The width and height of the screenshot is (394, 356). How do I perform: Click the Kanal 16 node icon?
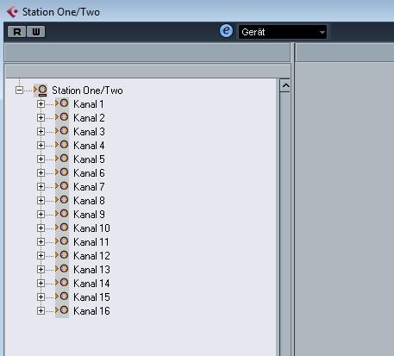click(x=62, y=310)
